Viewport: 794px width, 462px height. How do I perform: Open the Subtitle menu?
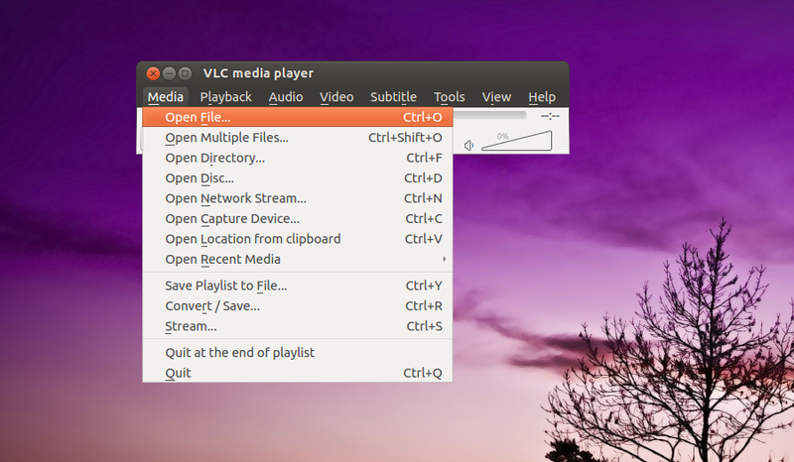tap(393, 96)
